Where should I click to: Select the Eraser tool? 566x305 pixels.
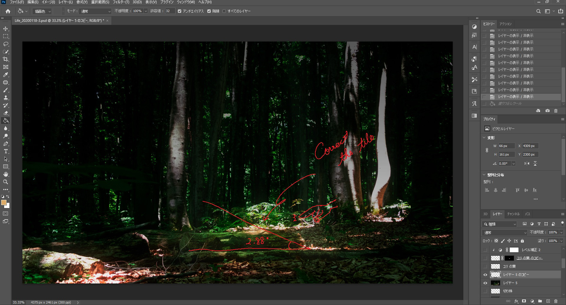[6, 113]
